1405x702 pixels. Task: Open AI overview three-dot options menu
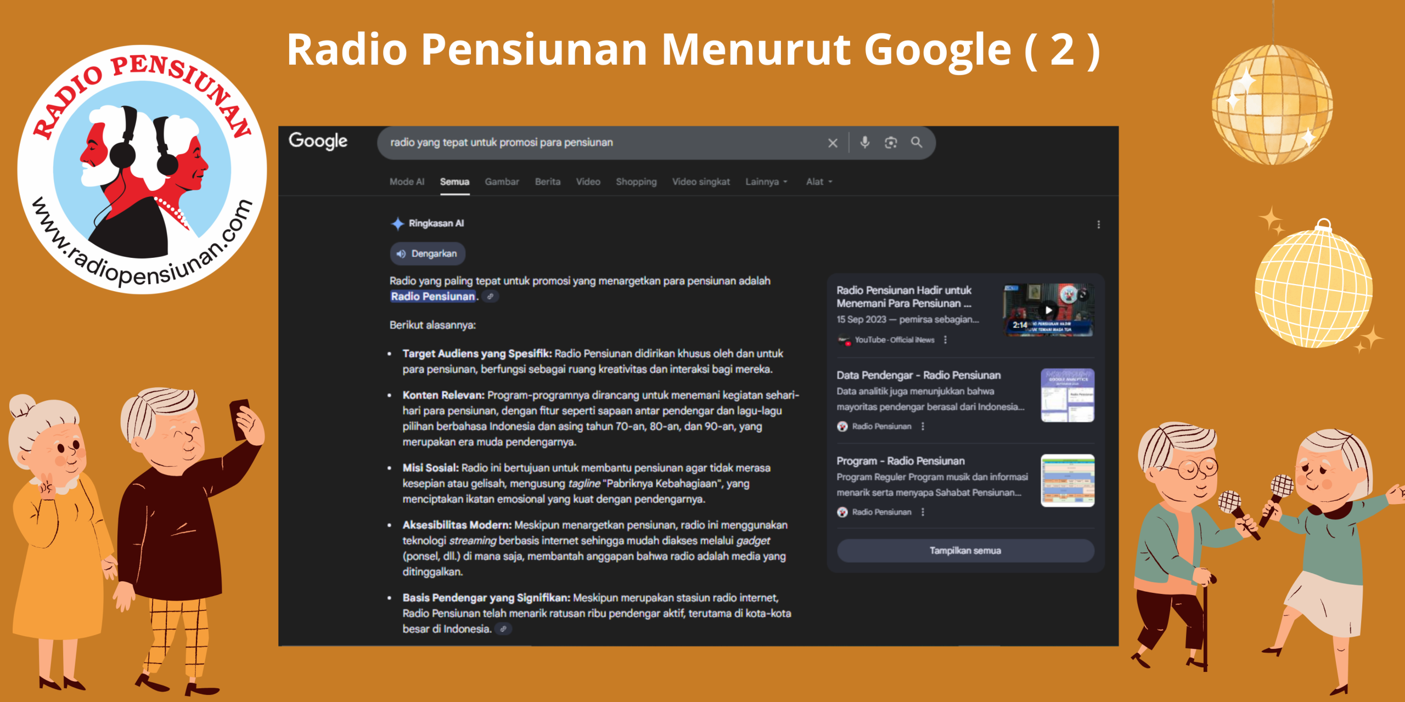[1098, 224]
